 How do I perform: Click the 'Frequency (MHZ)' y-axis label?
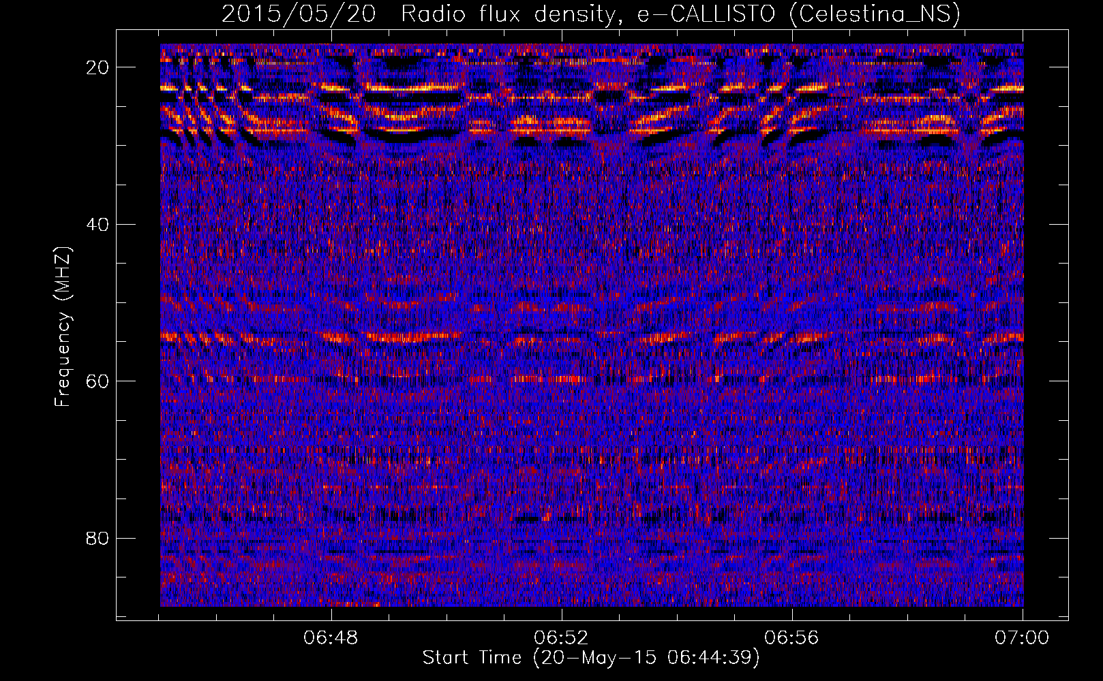pyautogui.click(x=63, y=327)
